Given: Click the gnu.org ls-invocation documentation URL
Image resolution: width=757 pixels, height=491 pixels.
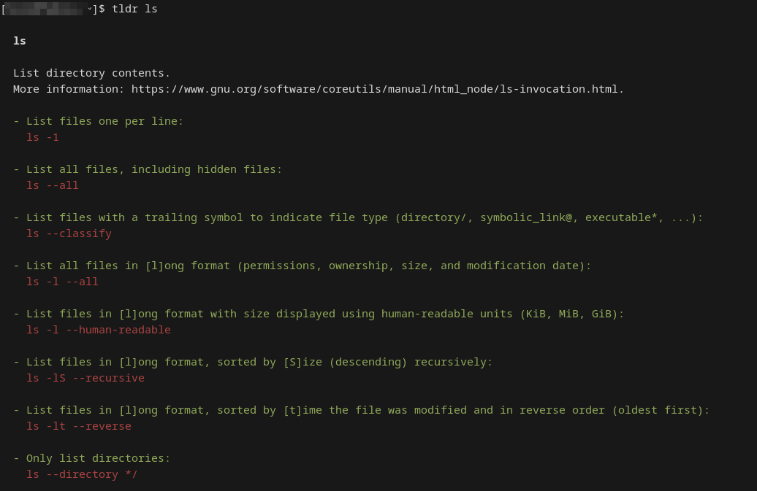Looking at the screenshot, I should [x=376, y=89].
